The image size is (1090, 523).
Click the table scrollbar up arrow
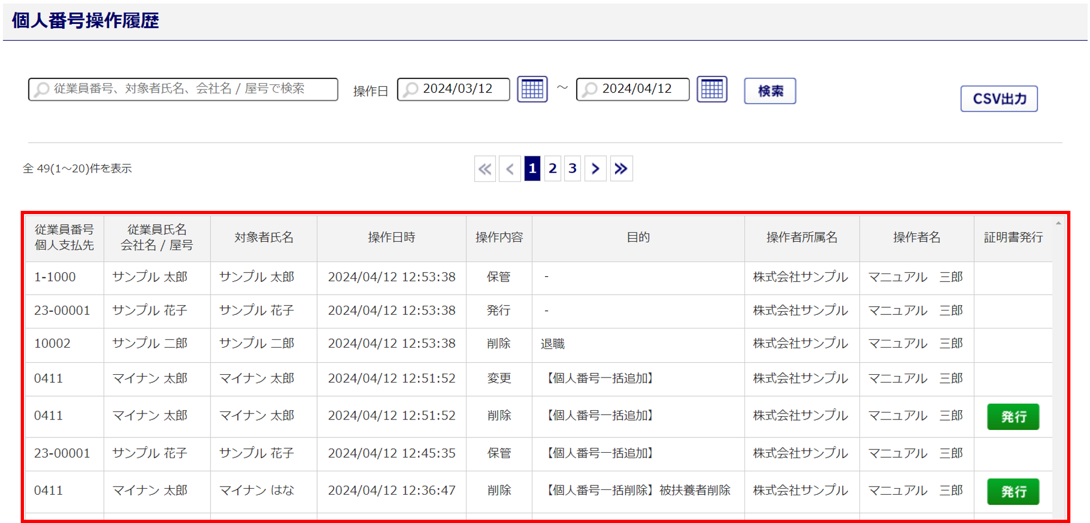point(1058,223)
